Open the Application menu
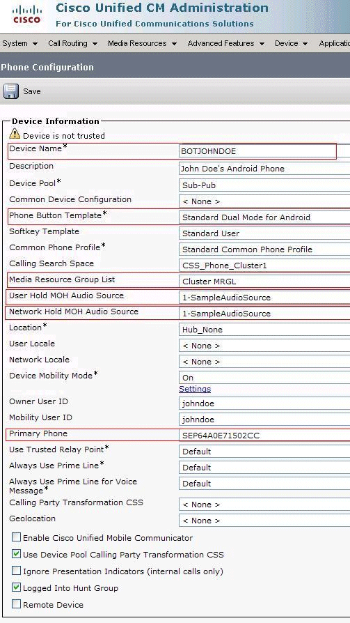Screen dimensions: 350x623 click(x=334, y=43)
